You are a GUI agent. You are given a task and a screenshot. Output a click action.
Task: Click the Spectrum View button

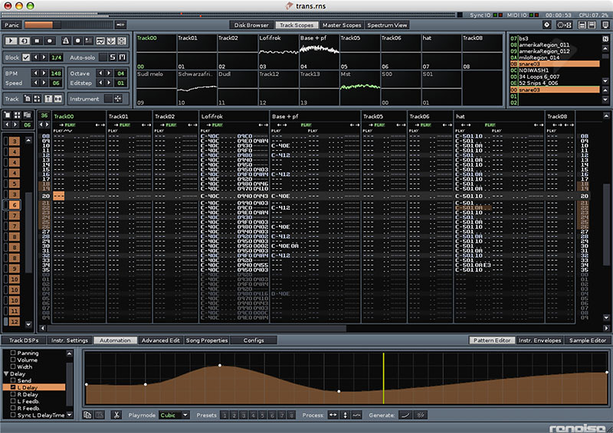coord(387,25)
